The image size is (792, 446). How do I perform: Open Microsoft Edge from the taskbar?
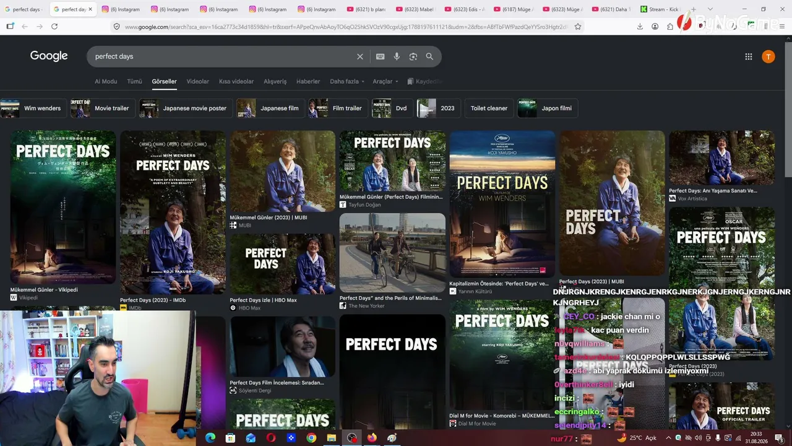[x=210, y=438]
